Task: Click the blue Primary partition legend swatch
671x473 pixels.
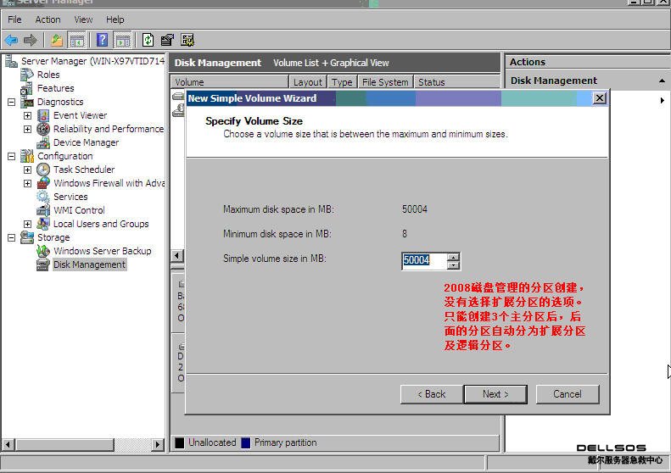Action: pos(246,443)
